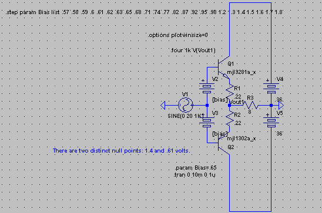Select the Q1 NPN transistor symbol
Image resolution: width=322 pixels, height=213 pixels.
click(223, 67)
